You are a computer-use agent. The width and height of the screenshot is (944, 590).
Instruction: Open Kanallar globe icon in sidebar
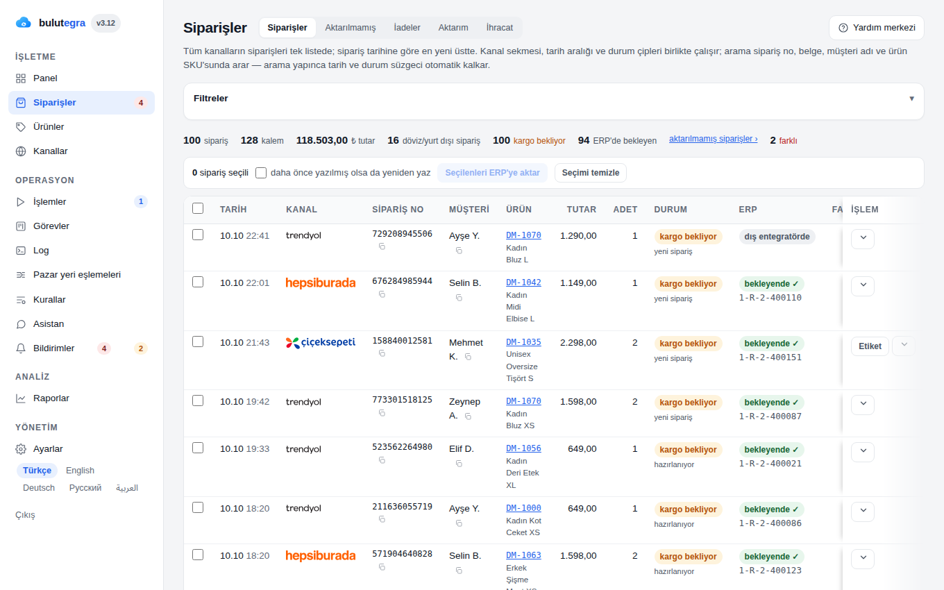(21, 151)
